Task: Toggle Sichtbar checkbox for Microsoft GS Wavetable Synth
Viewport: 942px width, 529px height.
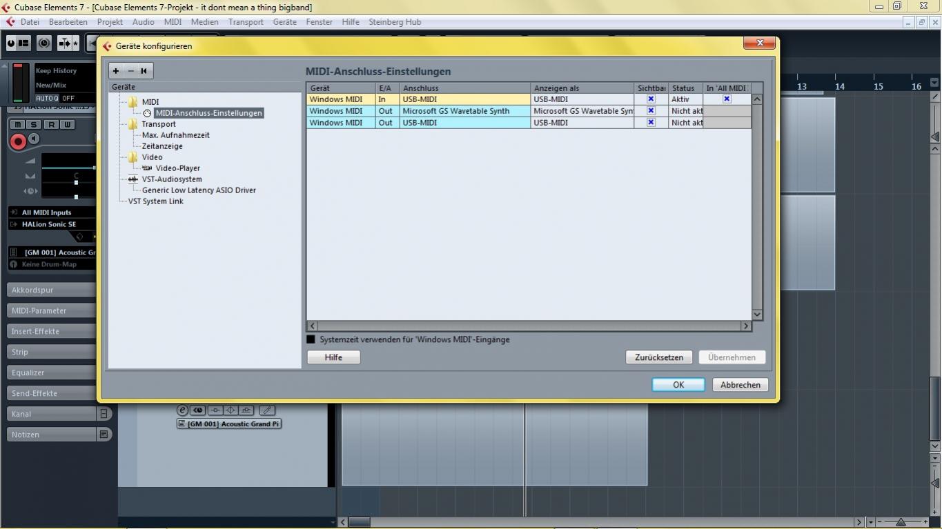Action: pyautogui.click(x=651, y=111)
